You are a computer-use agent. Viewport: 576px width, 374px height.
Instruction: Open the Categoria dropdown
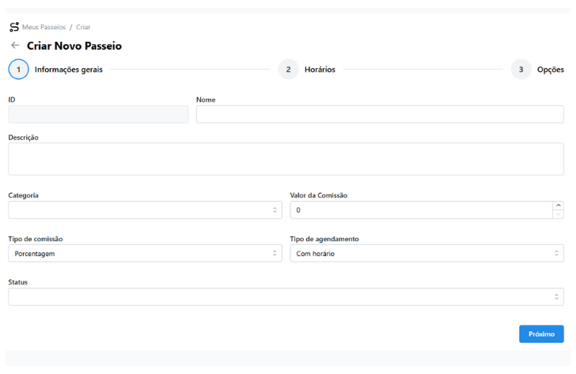(145, 210)
